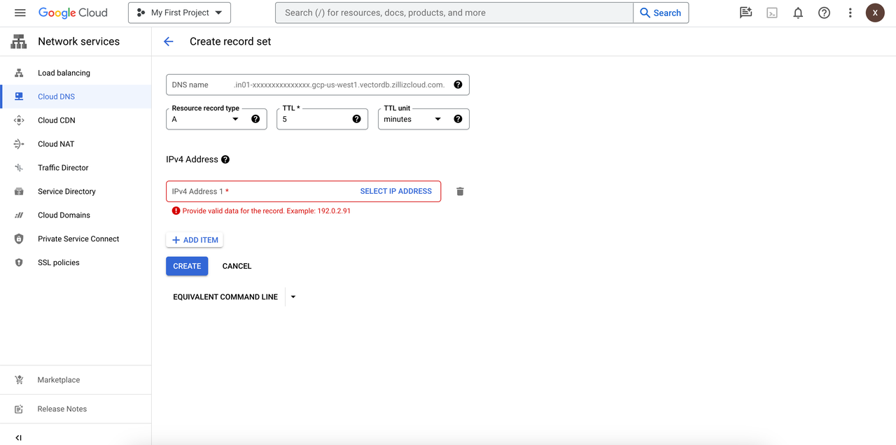This screenshot has height=445, width=896.
Task: Open the main hamburger navigation menu
Action: tap(20, 13)
